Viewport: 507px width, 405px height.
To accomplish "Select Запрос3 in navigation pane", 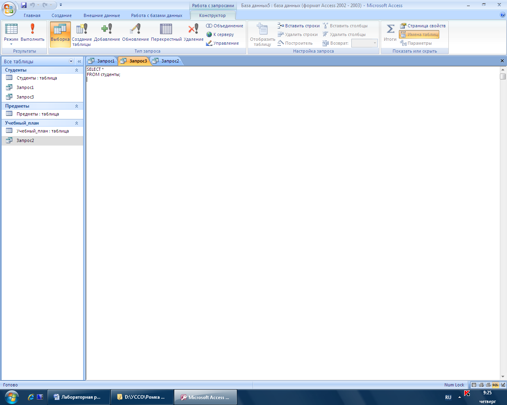I will (x=42, y=97).
